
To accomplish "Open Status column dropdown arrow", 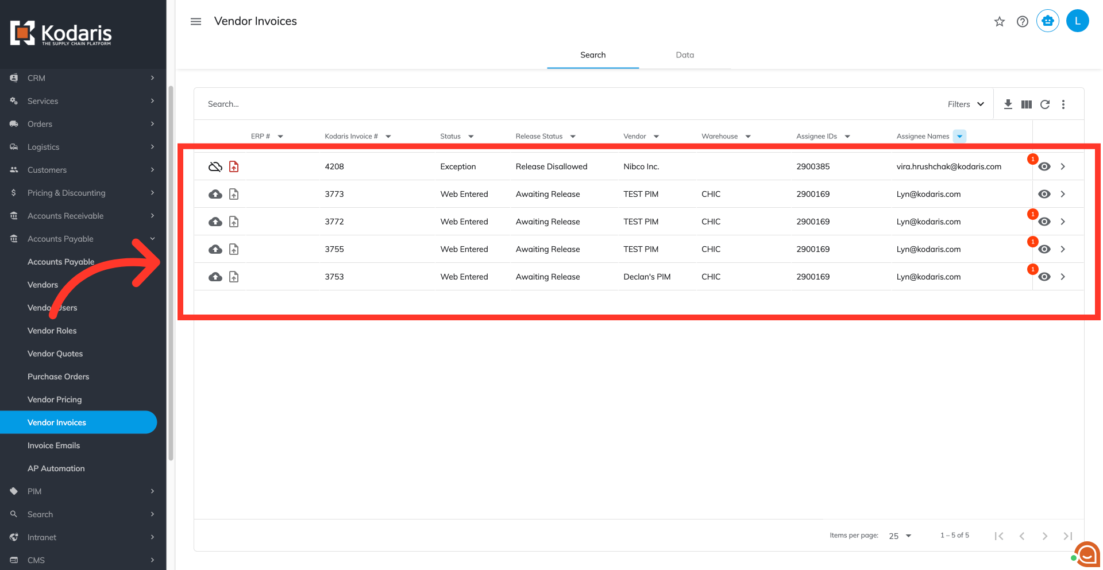I will point(471,137).
